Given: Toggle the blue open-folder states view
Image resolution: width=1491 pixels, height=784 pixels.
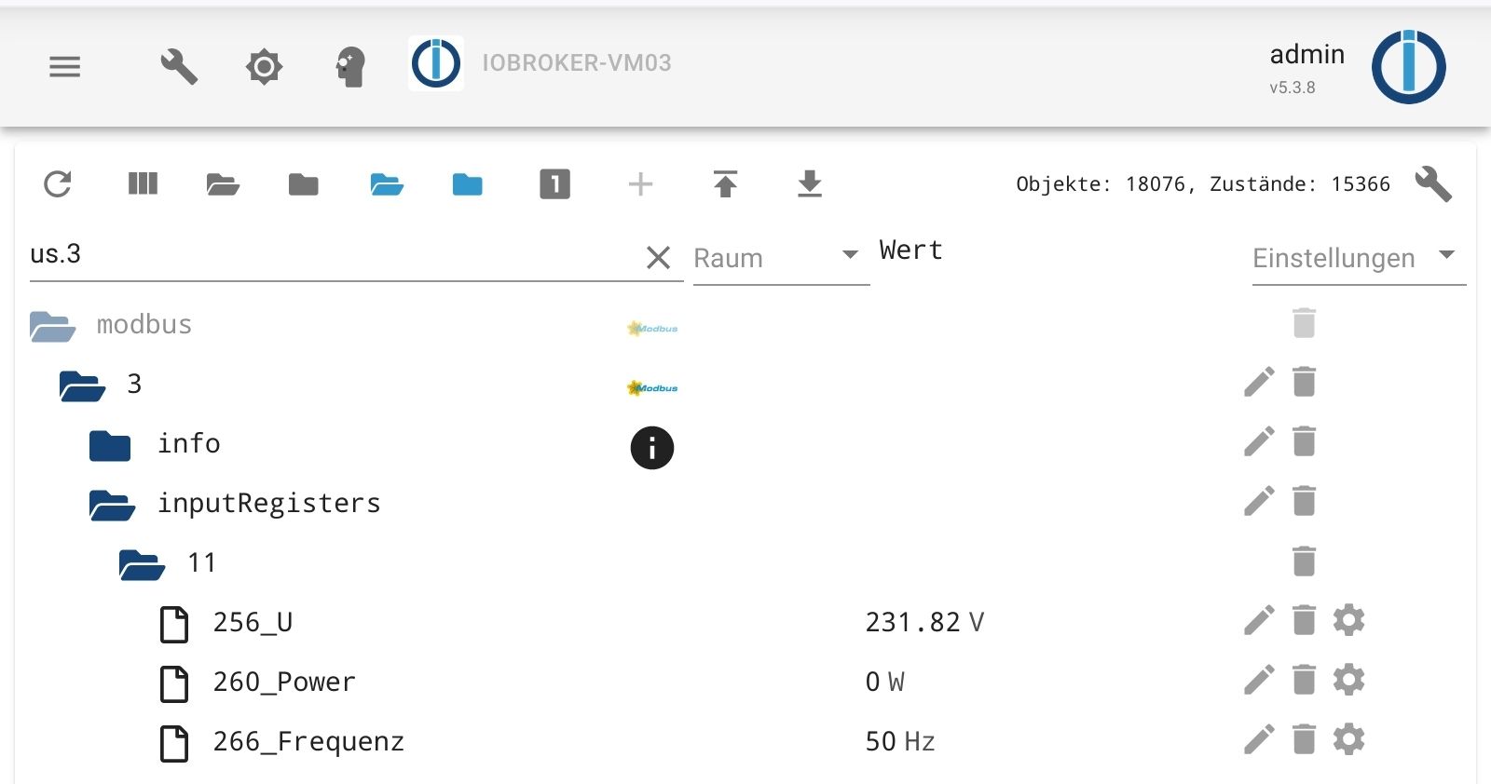Looking at the screenshot, I should click(x=386, y=184).
